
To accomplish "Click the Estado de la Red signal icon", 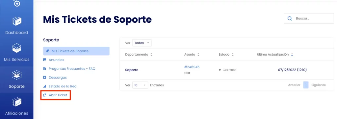I will click(45, 86).
